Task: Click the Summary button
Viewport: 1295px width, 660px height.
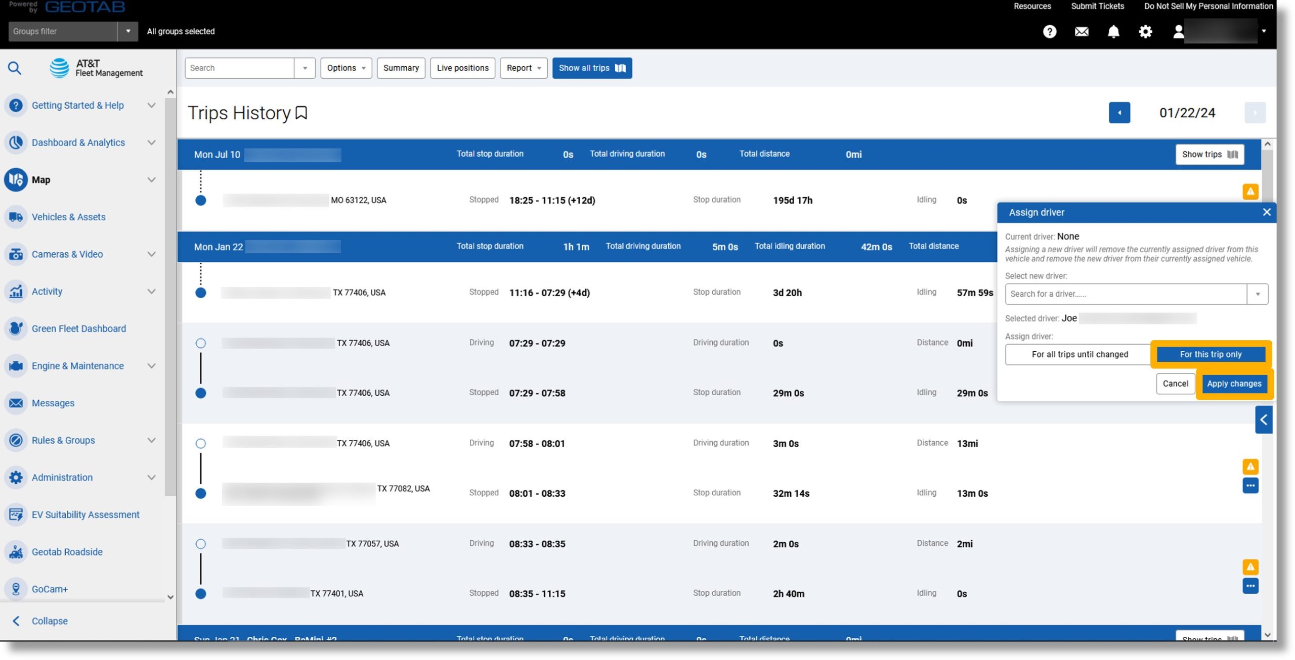Action: (x=401, y=68)
